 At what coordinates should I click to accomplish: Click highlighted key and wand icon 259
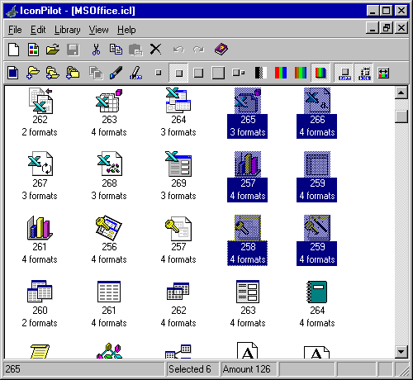coord(317,240)
